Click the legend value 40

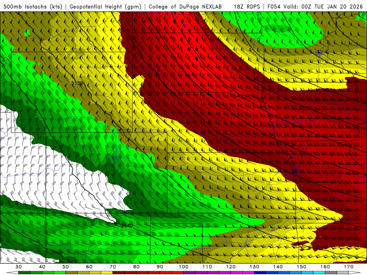coord(42,267)
